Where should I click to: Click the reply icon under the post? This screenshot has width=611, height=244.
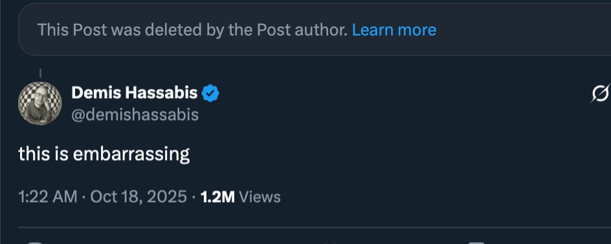coord(35,243)
